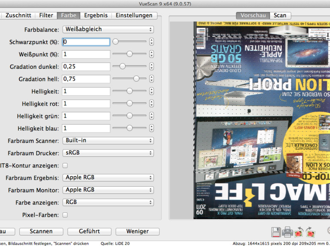
Task: Click the Schwarzpunkt stepper arrows
Action: pyautogui.click(x=151, y=42)
